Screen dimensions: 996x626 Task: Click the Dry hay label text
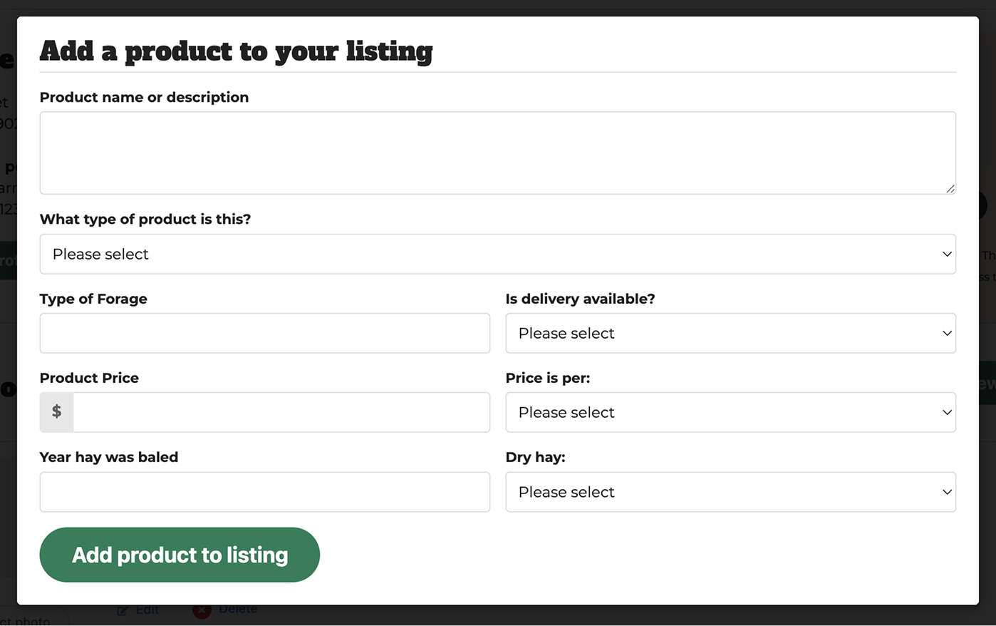point(535,457)
